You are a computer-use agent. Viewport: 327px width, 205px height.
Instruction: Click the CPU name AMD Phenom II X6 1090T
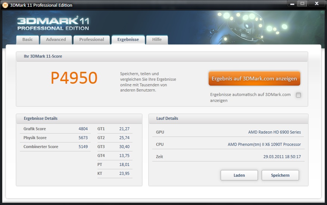[264, 144]
